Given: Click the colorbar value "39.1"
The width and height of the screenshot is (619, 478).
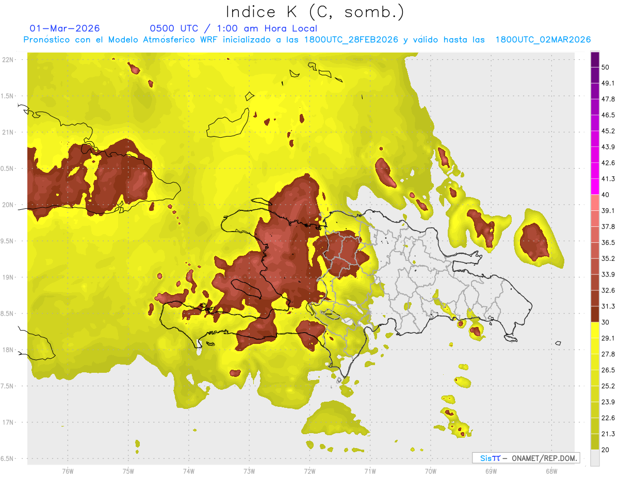Looking at the screenshot, I should point(608,211).
